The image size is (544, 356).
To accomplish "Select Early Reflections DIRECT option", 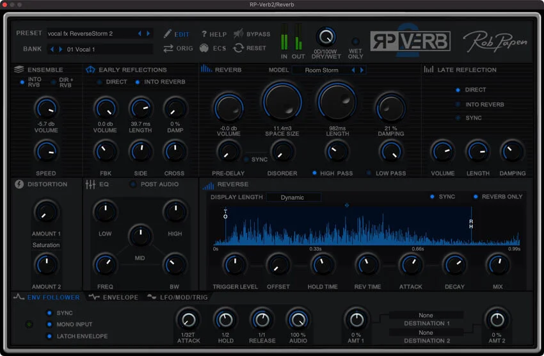I will pos(100,82).
